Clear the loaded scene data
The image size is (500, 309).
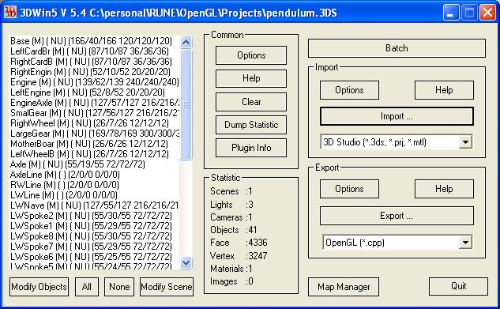point(251,102)
